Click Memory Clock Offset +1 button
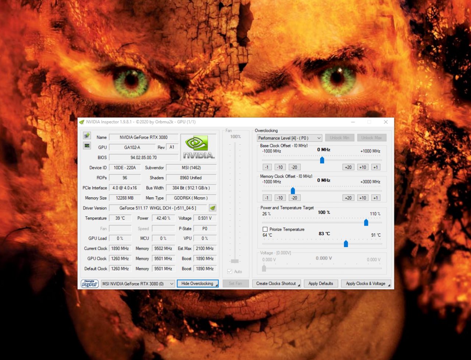471x360 pixels. coord(376,198)
